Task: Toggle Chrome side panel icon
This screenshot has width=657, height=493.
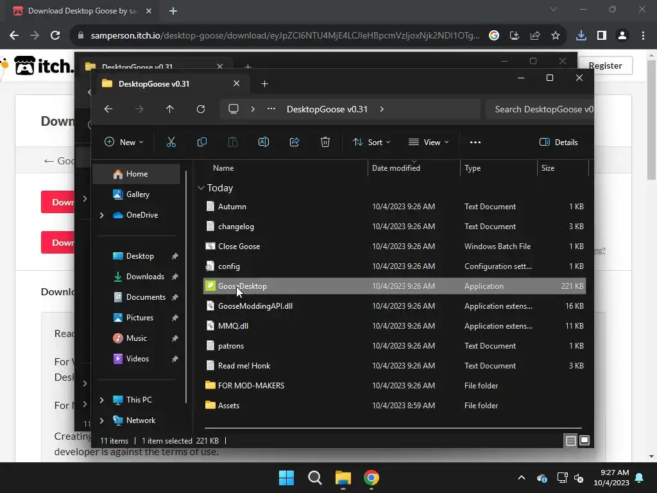Action: pos(602,36)
